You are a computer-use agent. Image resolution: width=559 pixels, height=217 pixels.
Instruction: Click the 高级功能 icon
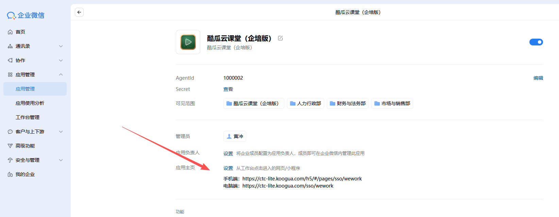tap(10, 146)
